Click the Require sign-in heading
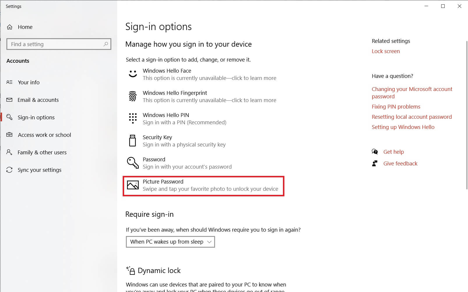The height and width of the screenshot is (292, 468). tap(149, 214)
